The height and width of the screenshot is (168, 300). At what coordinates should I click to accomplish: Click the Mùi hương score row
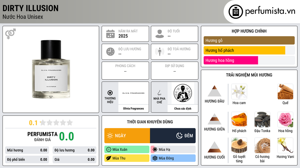[x=27, y=150]
